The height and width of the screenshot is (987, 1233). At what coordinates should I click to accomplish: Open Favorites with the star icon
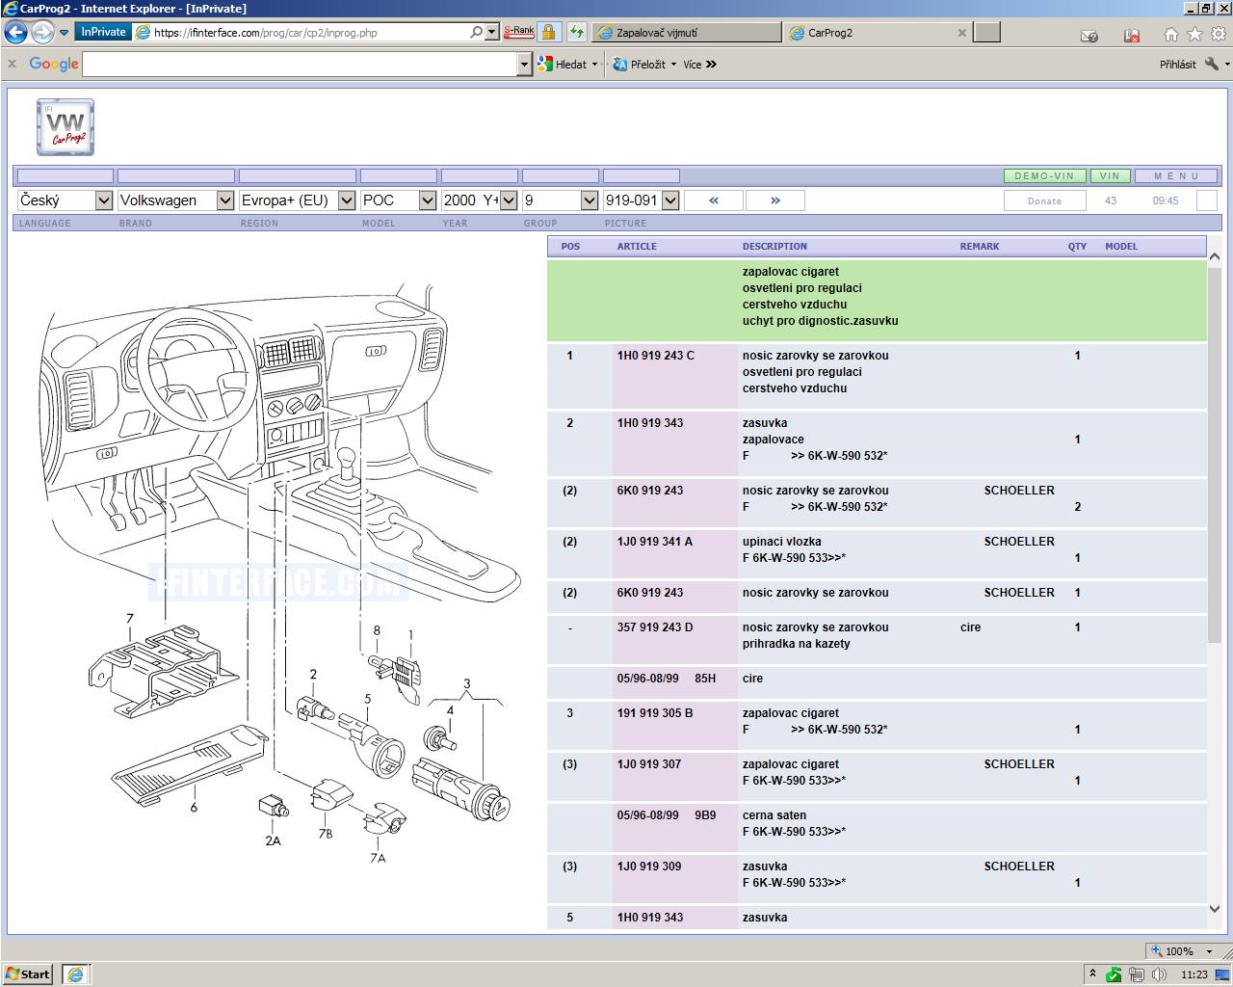[x=1194, y=35]
